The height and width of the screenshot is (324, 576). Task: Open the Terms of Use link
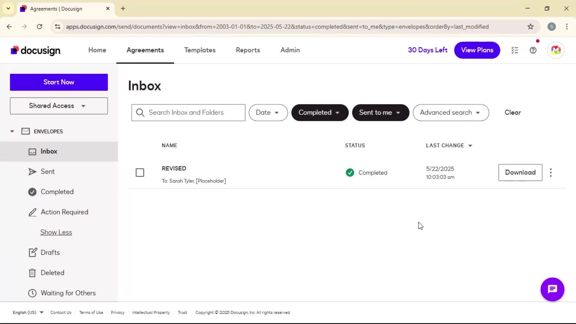point(91,312)
